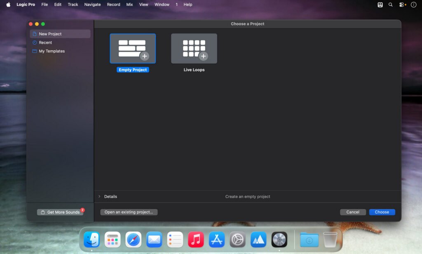Click the Recent clock icon

(35, 42)
